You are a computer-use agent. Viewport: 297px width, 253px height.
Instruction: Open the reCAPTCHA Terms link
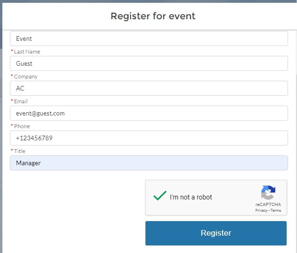tap(276, 210)
